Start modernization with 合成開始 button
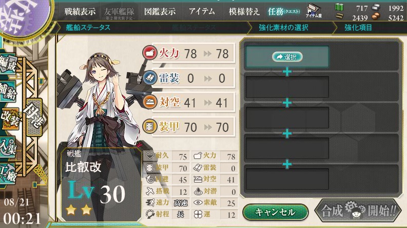Viewport: 407px width, 228px height. [x=358, y=211]
